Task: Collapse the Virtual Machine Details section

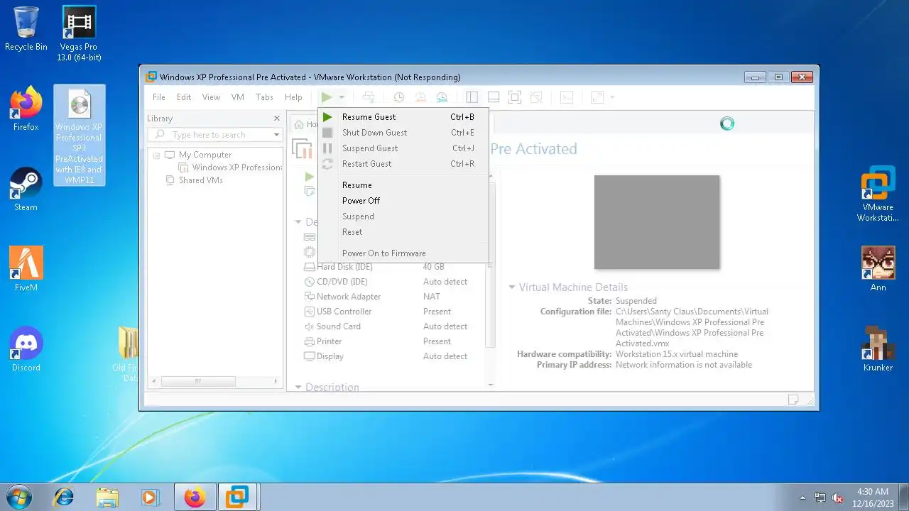Action: (512, 287)
